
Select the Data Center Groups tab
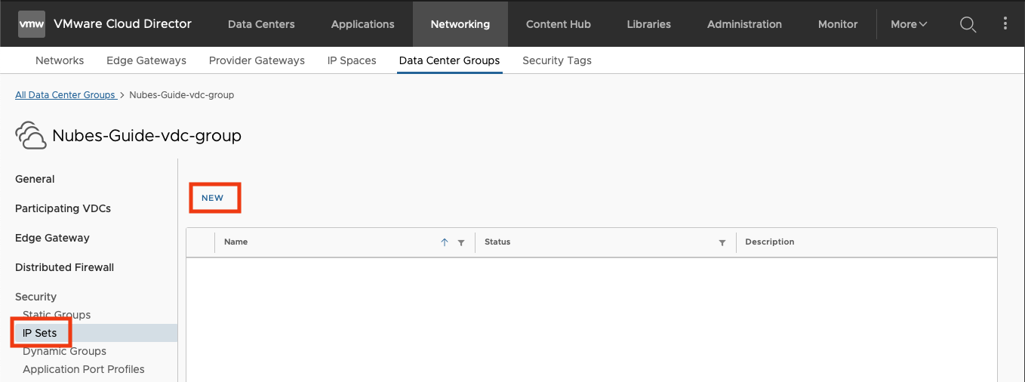[449, 60]
